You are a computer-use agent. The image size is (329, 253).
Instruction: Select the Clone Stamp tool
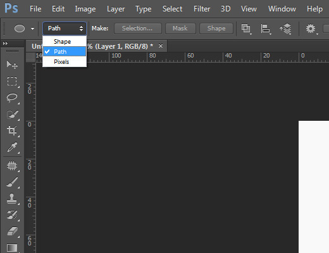(11, 199)
